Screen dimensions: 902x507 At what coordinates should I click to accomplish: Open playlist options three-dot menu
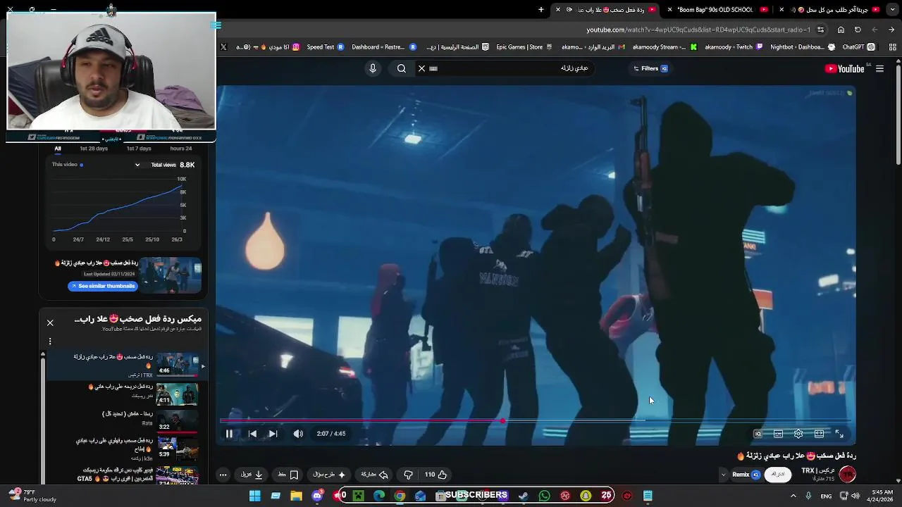50,342
